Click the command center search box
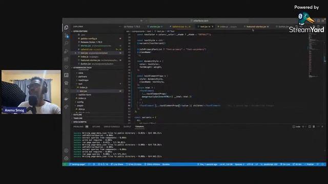This screenshot has height=184, width=328. 199,20
